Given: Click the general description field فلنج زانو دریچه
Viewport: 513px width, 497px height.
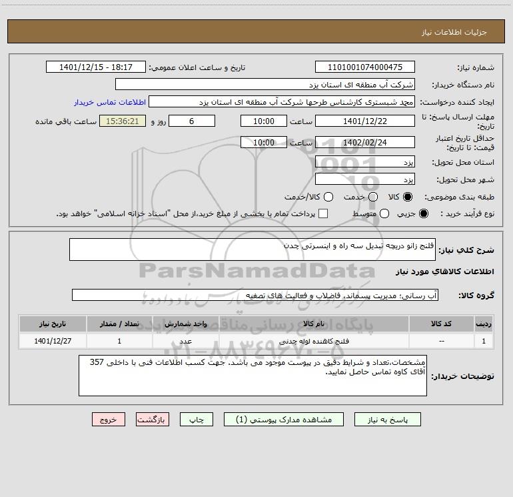Looking at the screenshot, I should (x=253, y=250).
